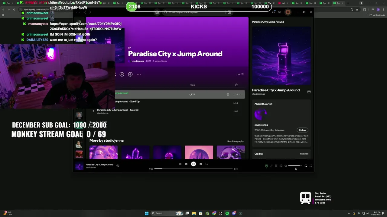The height and width of the screenshot is (217, 387).
Task: Open Friend Activity icon in Spotify top bar
Action: tap(280, 12)
